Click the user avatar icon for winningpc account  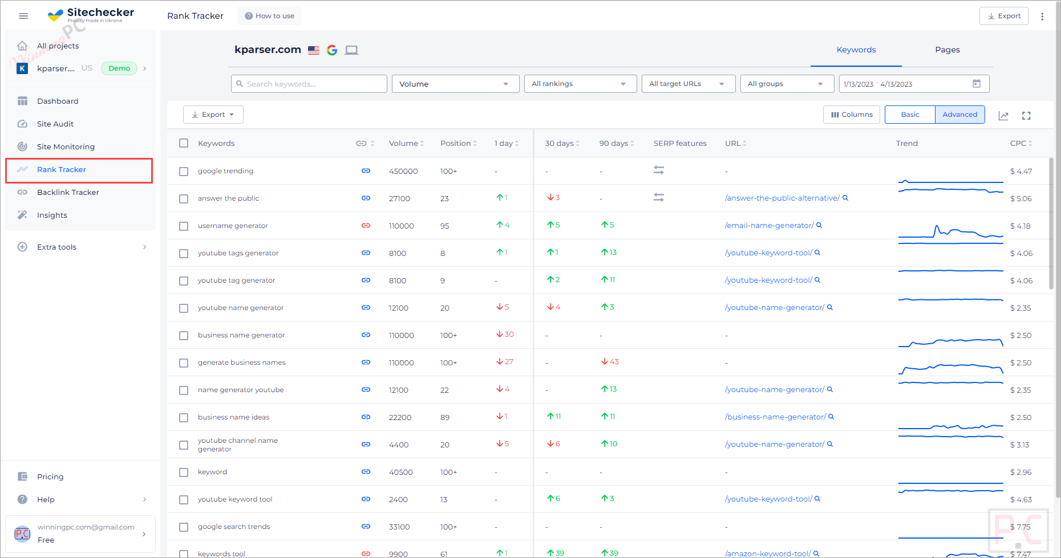[22, 534]
